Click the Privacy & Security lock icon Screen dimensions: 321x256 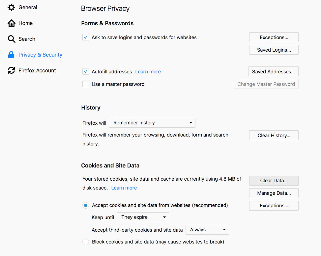11,55
